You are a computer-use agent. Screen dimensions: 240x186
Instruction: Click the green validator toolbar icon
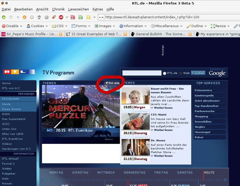coord(81,17)
